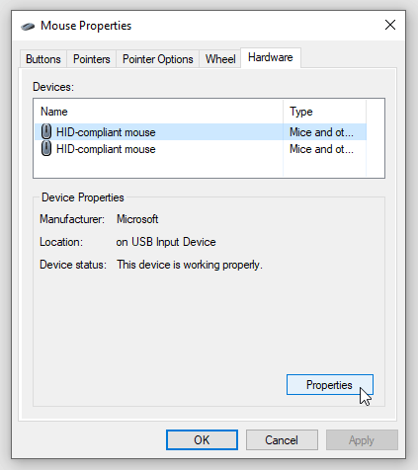Select the highlighted HID-compliant mouse name
This screenshot has height=470, width=418.
106,132
